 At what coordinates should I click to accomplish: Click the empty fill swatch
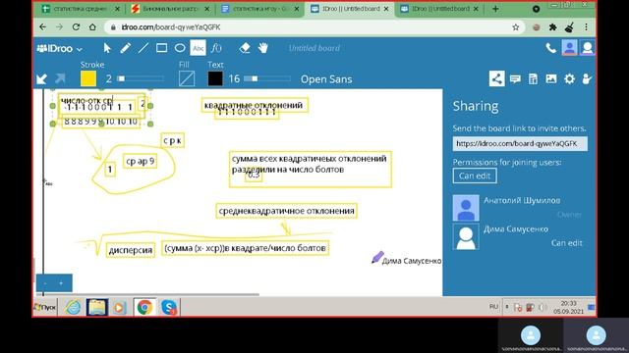coord(187,78)
